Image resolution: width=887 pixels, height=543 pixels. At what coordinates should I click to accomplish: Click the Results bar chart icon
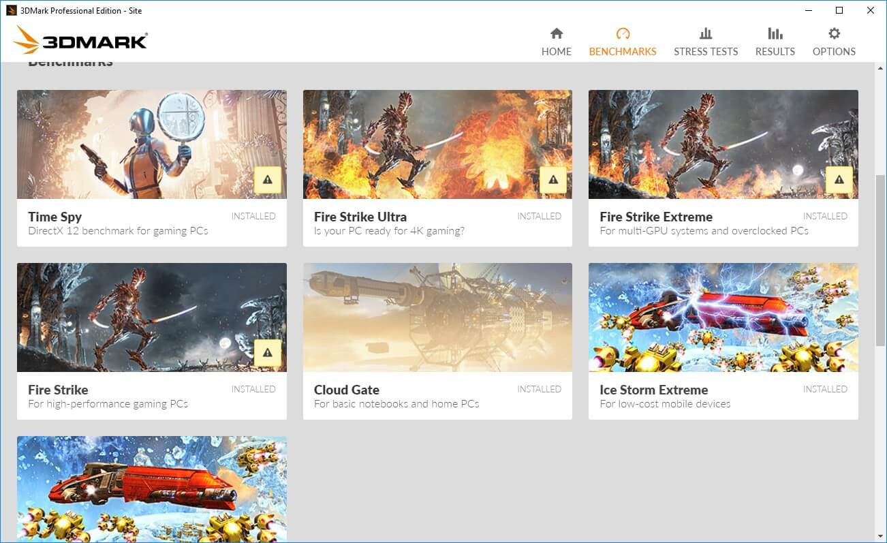[x=775, y=33]
